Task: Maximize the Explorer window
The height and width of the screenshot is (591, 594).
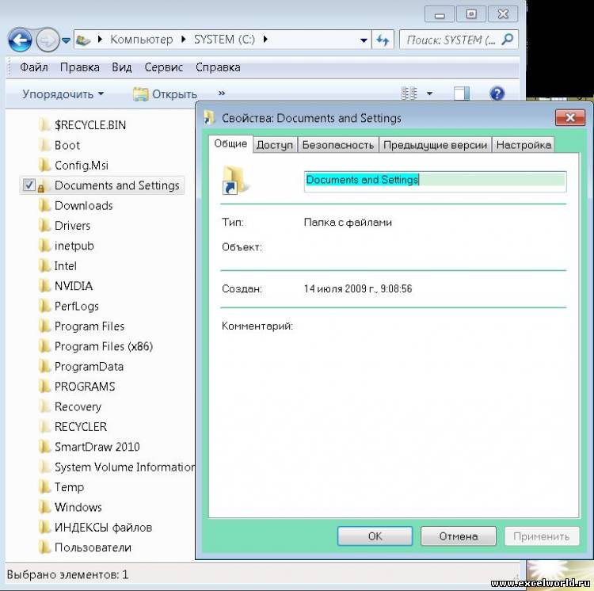Action: point(471,14)
